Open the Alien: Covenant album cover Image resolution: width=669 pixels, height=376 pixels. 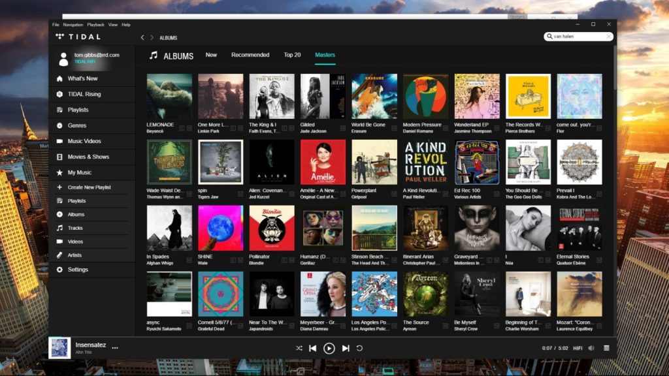[x=272, y=162]
